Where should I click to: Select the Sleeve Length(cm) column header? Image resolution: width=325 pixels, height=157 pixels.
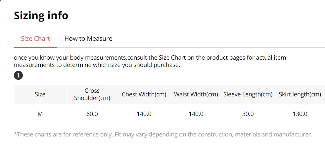(248, 94)
